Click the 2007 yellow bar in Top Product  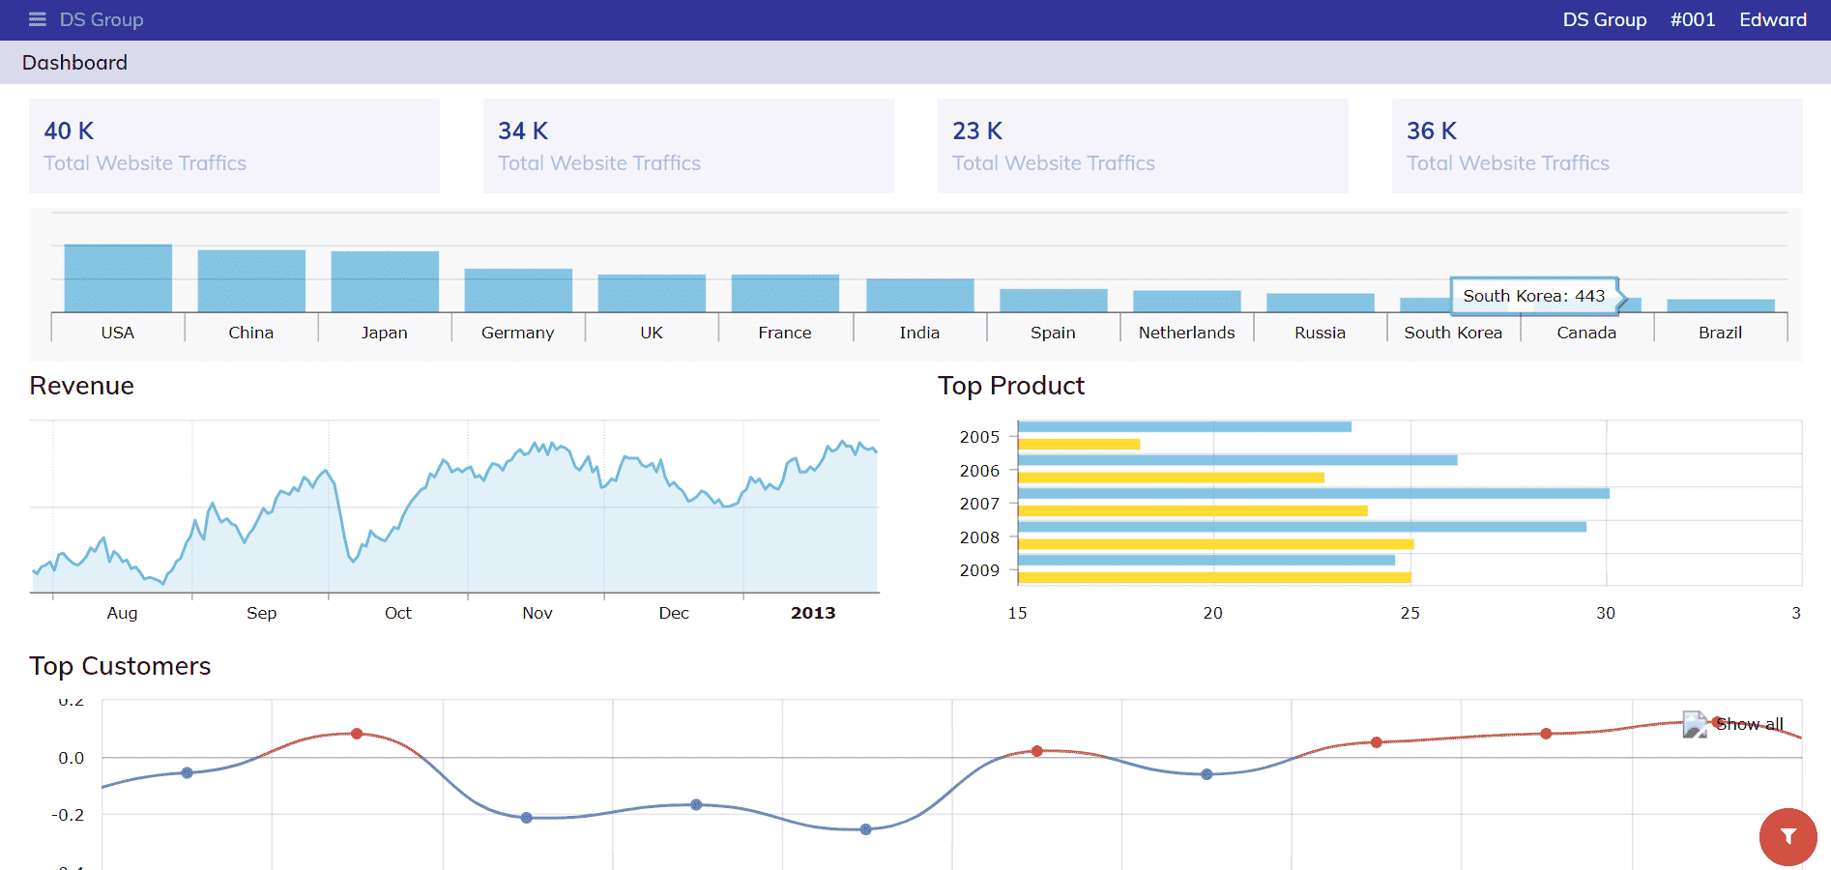pyautogui.click(x=1193, y=510)
